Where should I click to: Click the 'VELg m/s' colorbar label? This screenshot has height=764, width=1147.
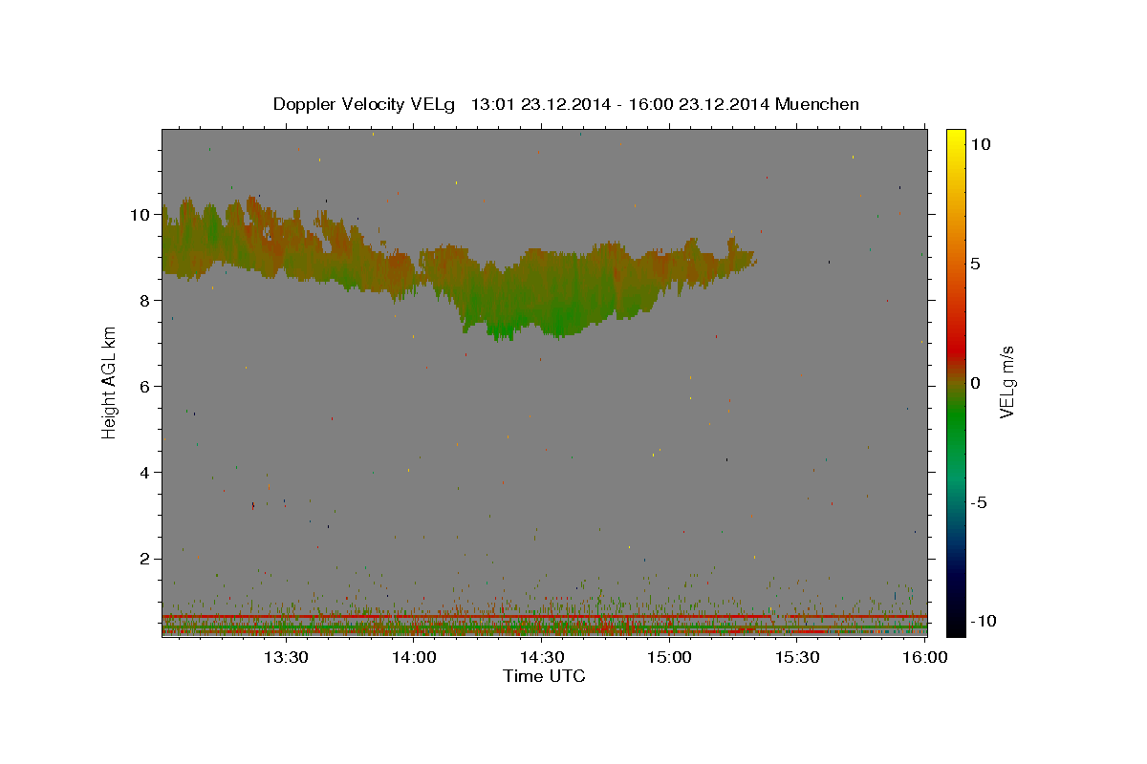pyautogui.click(x=1006, y=383)
